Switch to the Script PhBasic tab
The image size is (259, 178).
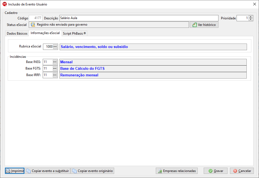pos(74,34)
